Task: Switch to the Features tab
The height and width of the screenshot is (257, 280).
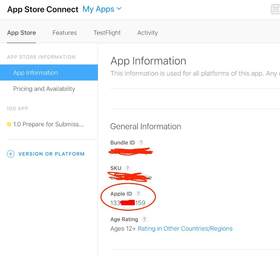Action: click(x=65, y=33)
